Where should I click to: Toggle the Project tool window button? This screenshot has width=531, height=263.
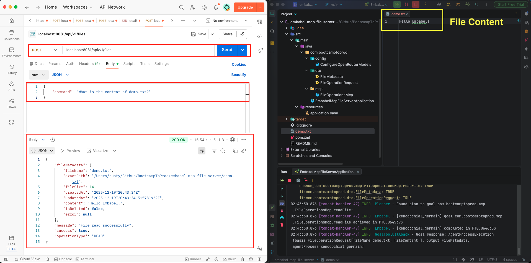tap(272, 14)
